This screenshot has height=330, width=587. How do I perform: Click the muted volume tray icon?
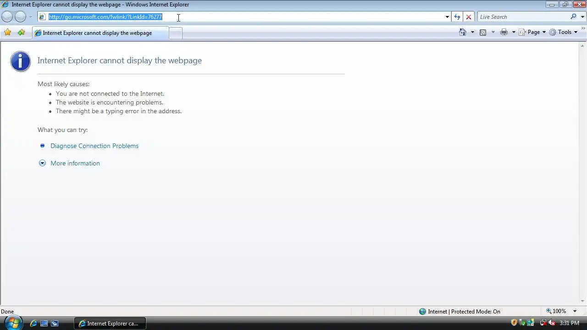(x=552, y=323)
